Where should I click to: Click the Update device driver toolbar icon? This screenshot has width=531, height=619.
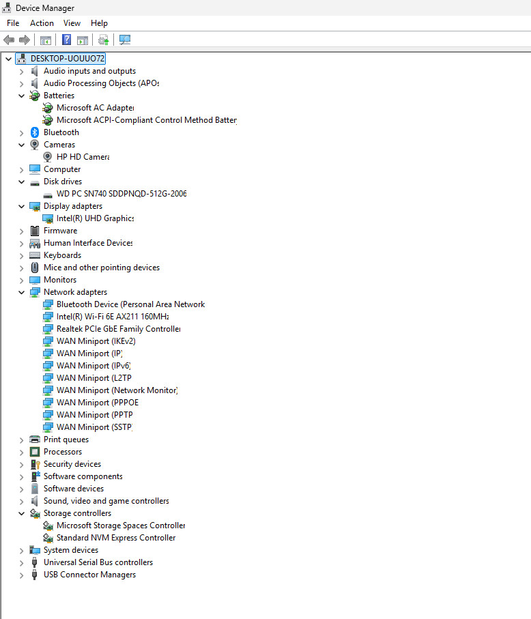104,40
